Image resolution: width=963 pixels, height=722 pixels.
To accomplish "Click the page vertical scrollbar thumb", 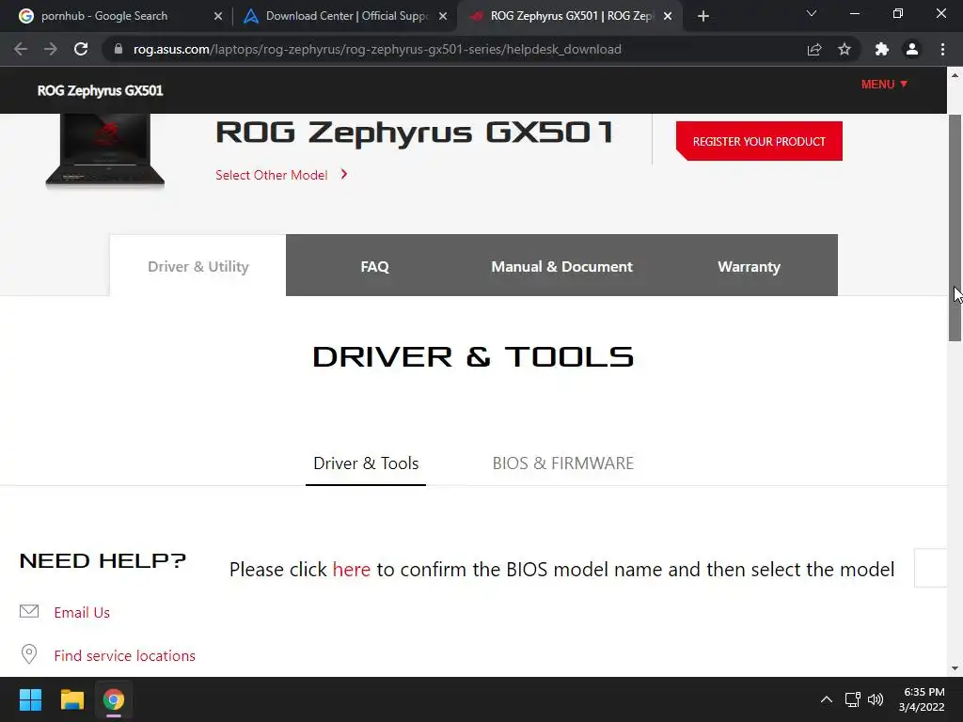I will [955, 228].
